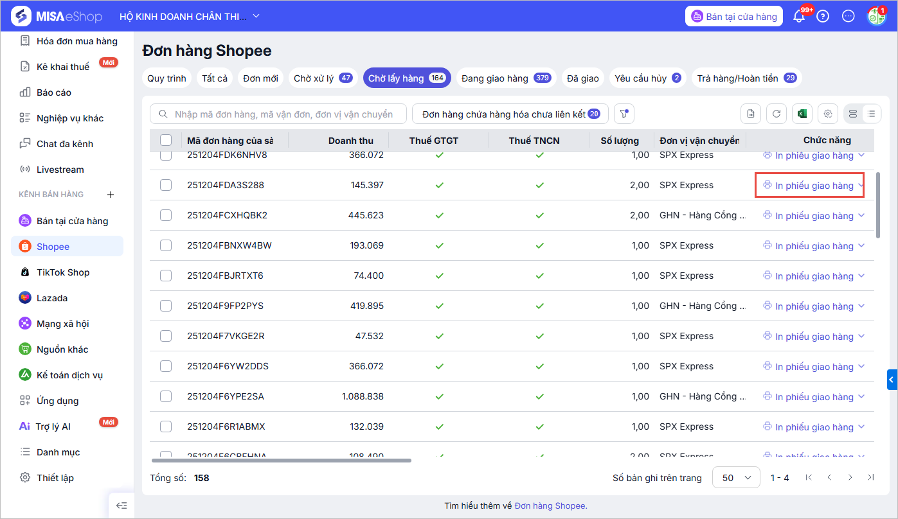The image size is (898, 519).
Task: Add a sales channel with the plus icon
Action: click(x=110, y=195)
